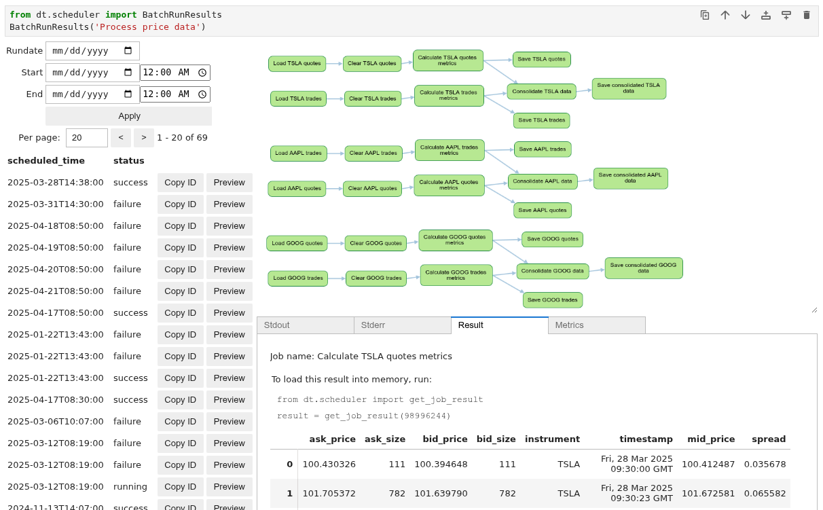823x510 pixels.
Task: Insert a cell below icon
Action: (x=786, y=15)
